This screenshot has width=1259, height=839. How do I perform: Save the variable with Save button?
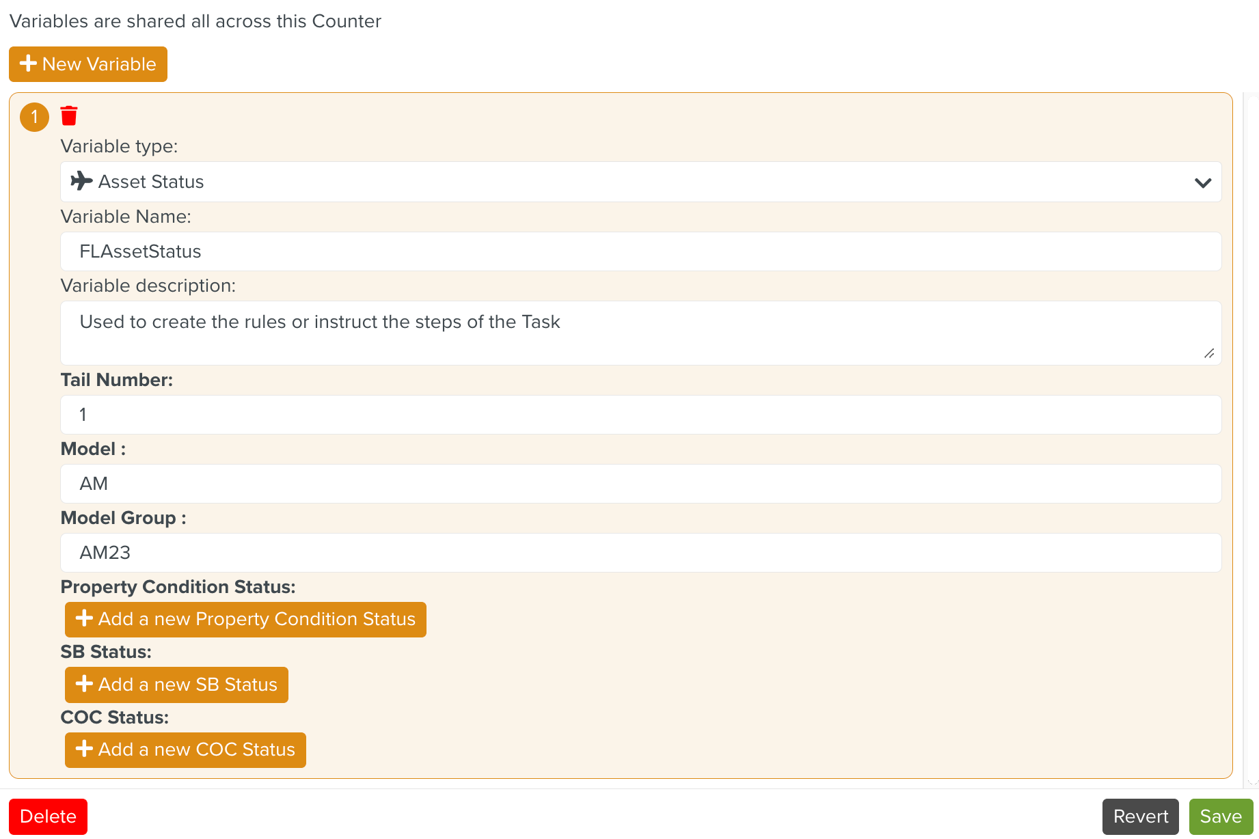point(1221,816)
